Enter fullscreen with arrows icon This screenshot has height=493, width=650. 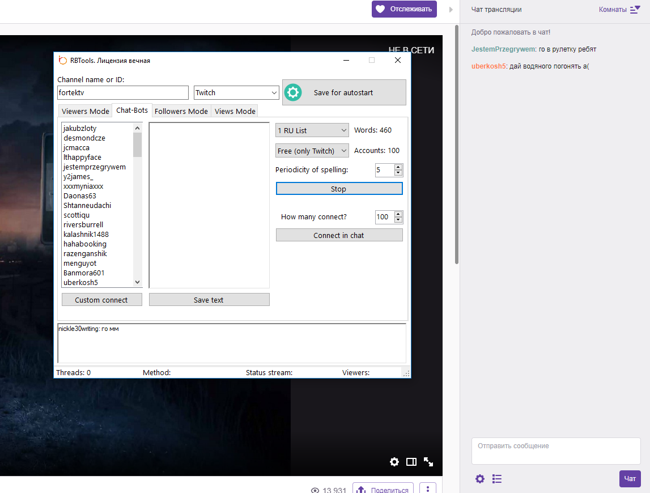pyautogui.click(x=428, y=462)
